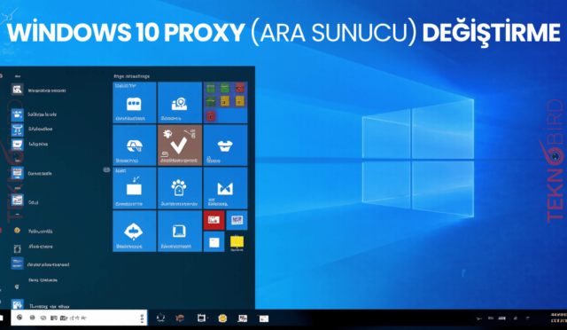Open the tile with the white tablet outline icon
The height and width of the screenshot is (330, 567).
pyautogui.click(x=180, y=232)
